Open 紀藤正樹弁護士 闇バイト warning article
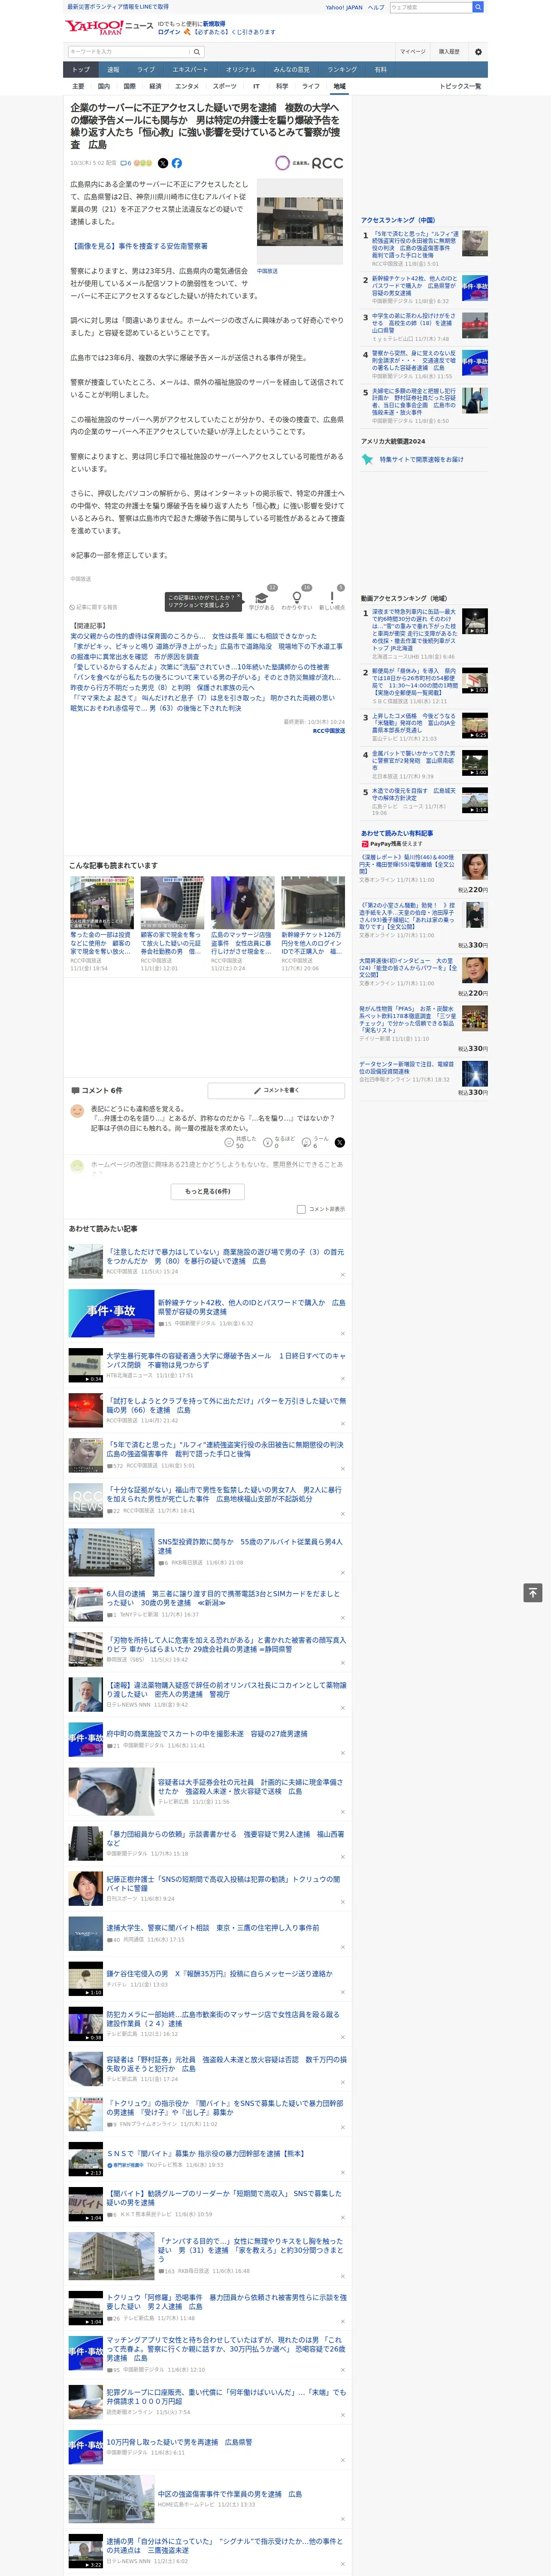This screenshot has width=551, height=2576. coord(223,1883)
